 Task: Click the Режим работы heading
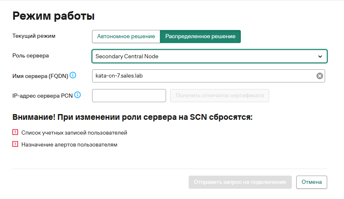coord(54,16)
